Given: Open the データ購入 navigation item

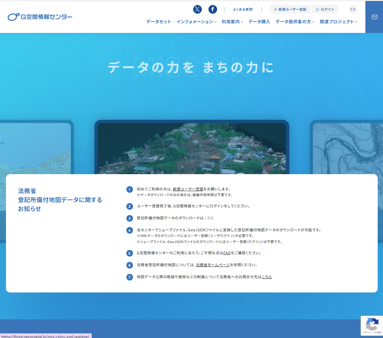Looking at the screenshot, I should click(x=259, y=21).
